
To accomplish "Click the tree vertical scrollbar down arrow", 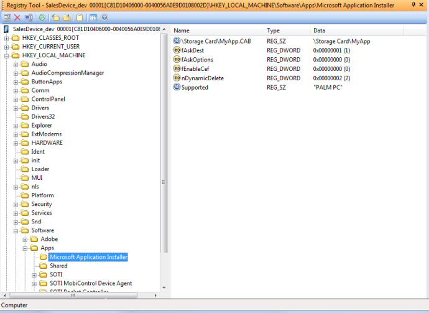I will pos(164,287).
